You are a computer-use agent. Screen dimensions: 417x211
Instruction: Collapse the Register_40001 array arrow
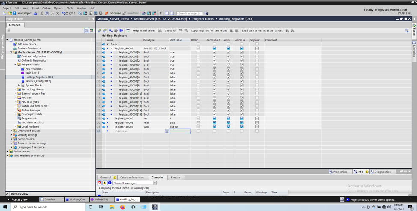[112, 48]
